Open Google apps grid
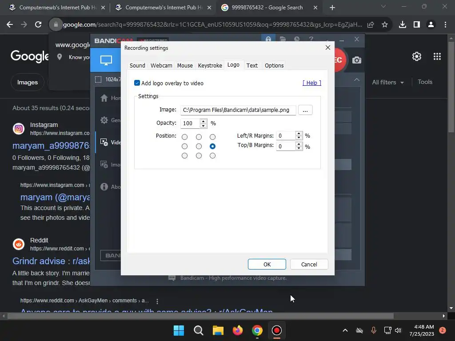 pos(437,56)
